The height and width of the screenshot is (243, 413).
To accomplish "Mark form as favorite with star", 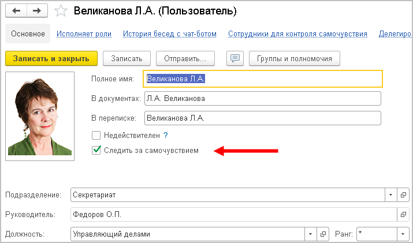I will pyautogui.click(x=60, y=11).
